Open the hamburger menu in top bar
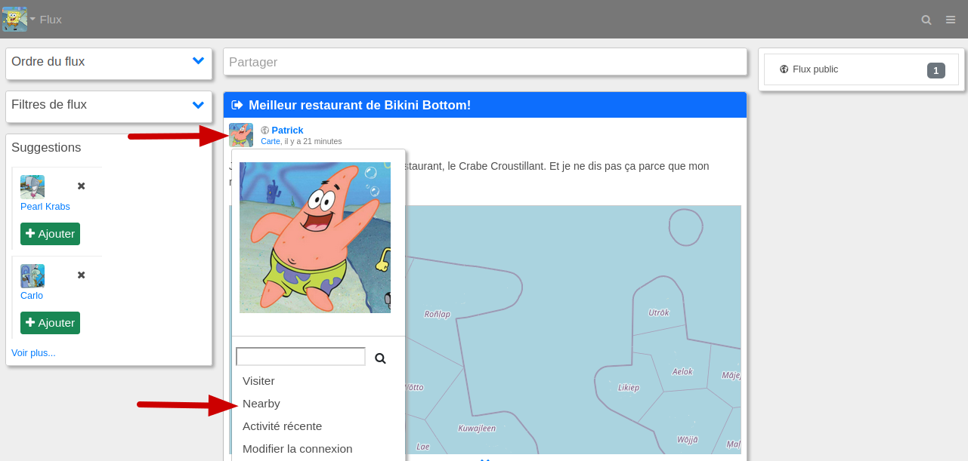The height and width of the screenshot is (461, 968). tap(951, 20)
